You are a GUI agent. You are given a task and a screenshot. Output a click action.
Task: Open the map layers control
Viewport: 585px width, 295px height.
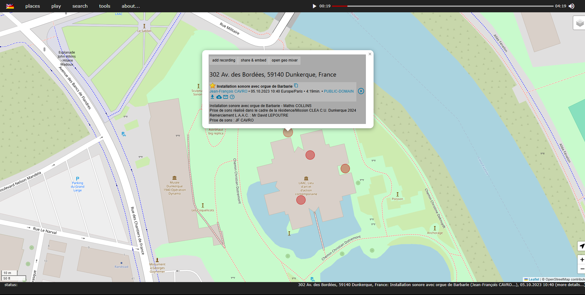coord(579,23)
